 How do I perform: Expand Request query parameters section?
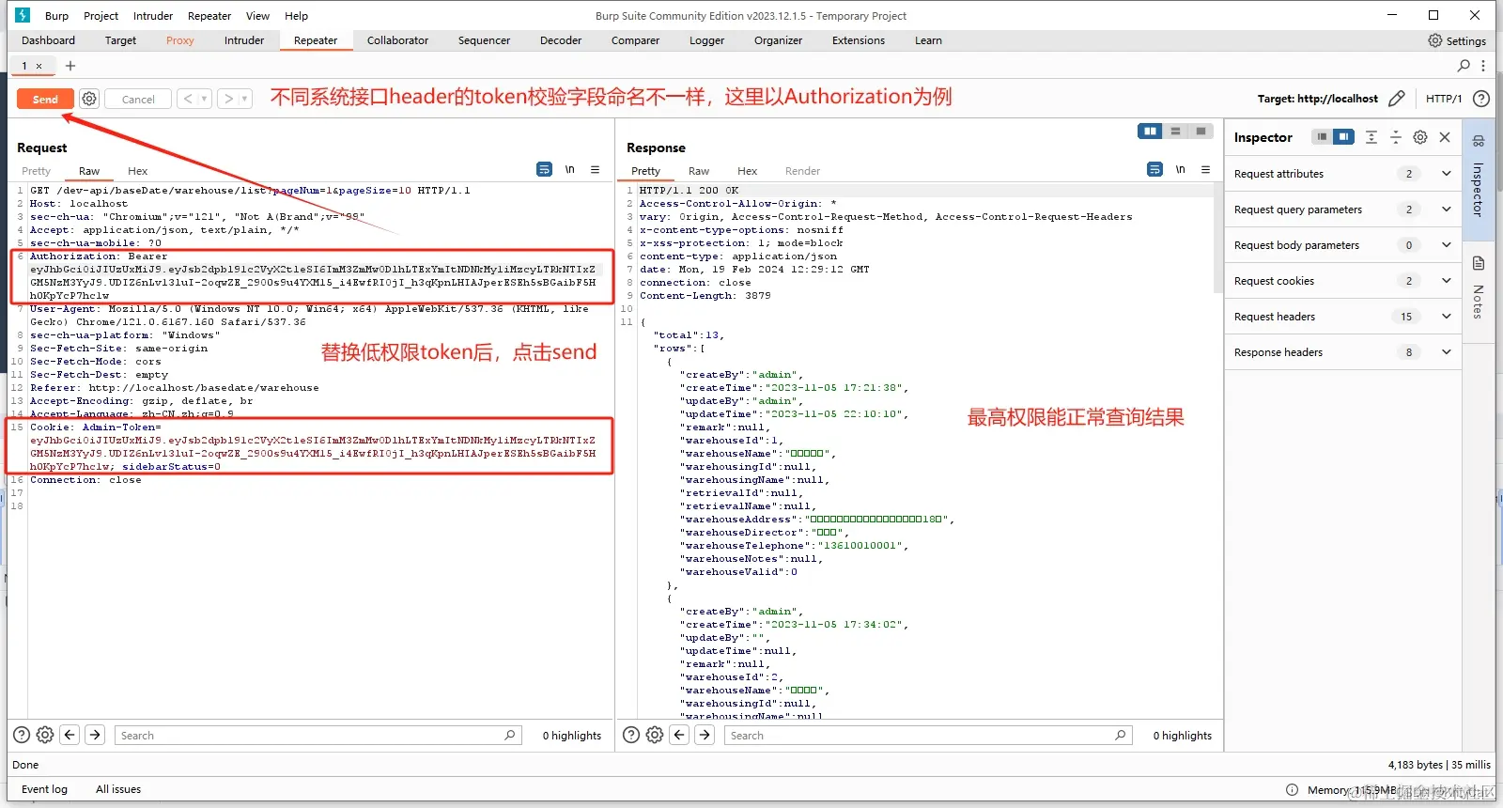pos(1342,210)
